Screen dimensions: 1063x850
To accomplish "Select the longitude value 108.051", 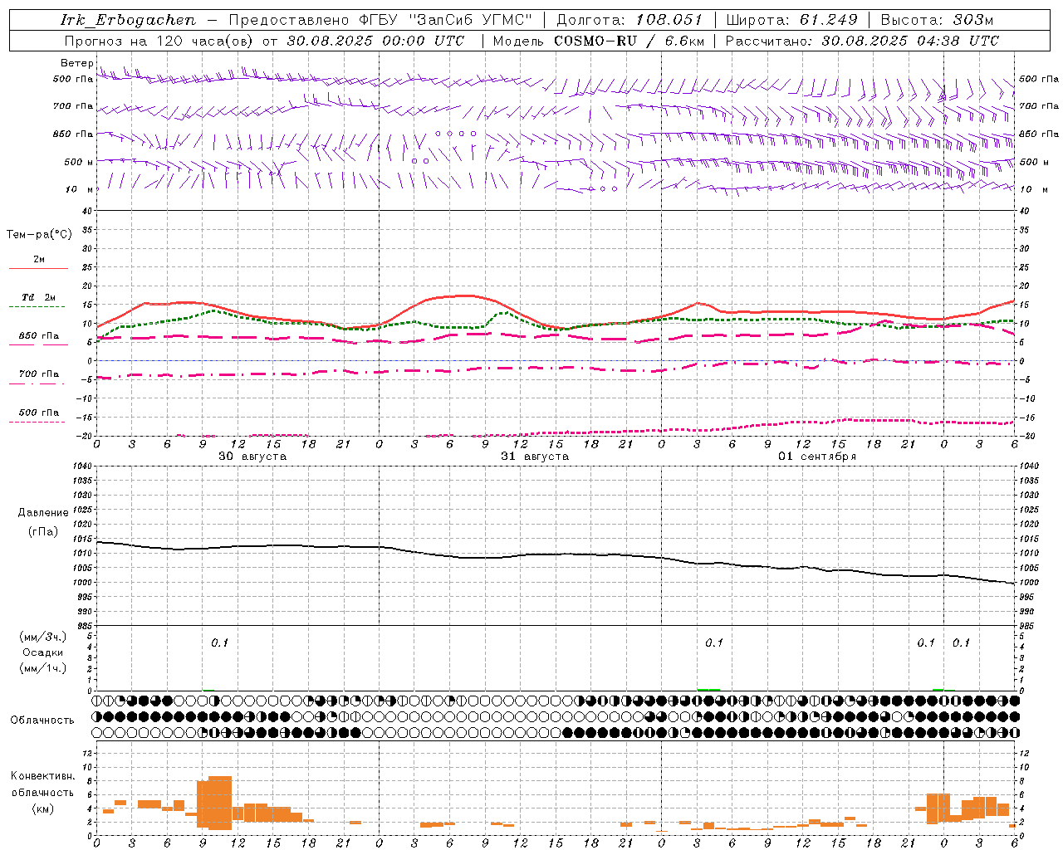I will (x=669, y=20).
